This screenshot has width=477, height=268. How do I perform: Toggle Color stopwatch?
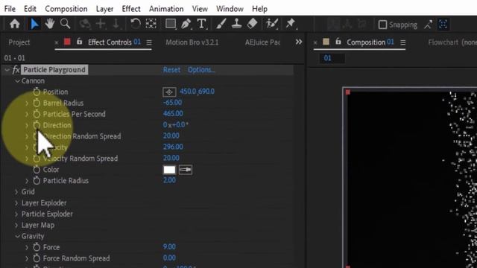37,170
